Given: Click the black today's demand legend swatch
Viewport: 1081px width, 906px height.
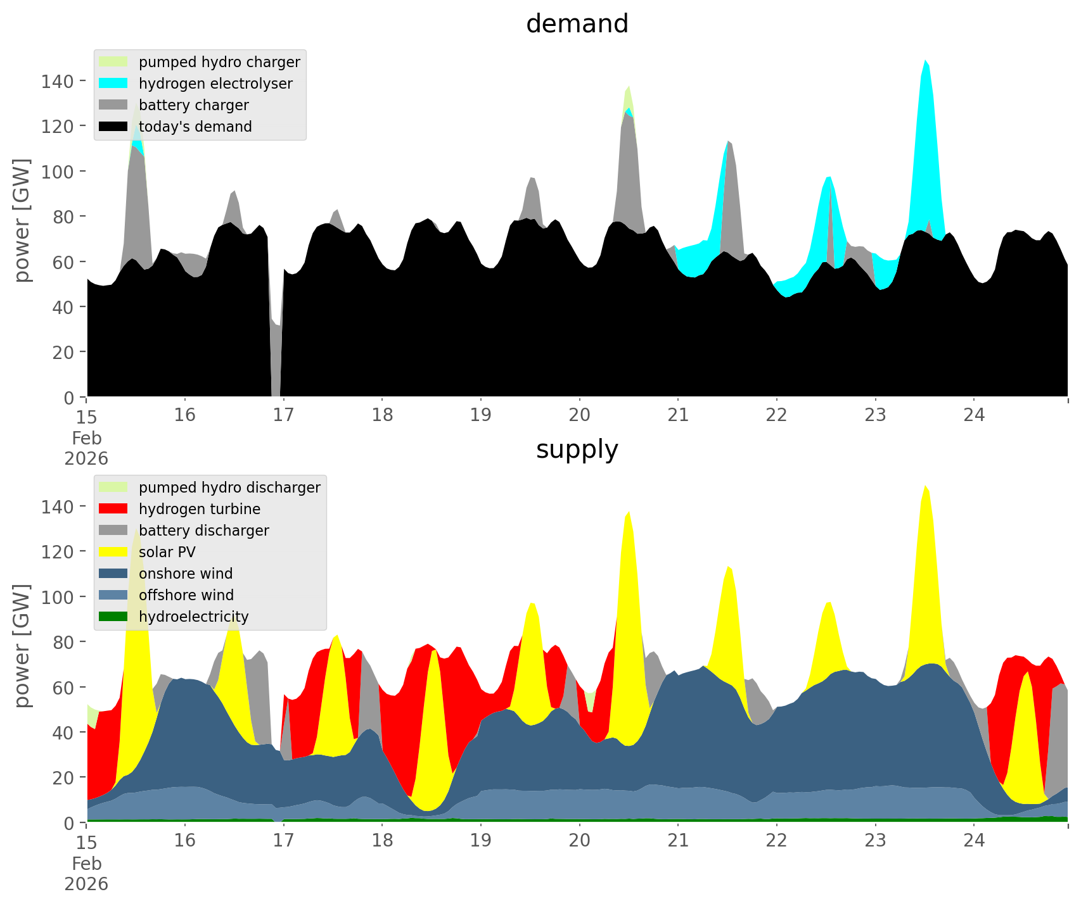Looking at the screenshot, I should (x=113, y=127).
